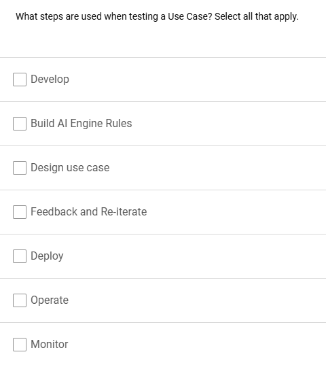Enable the Design use case checkbox
This screenshot has width=326, height=365.
coord(20,168)
